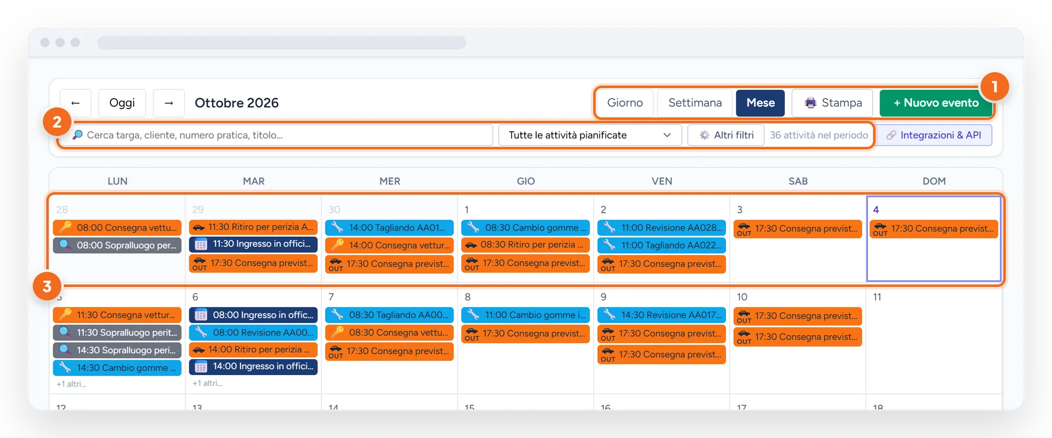Switch to the Settimana view
Image resolution: width=1052 pixels, height=438 pixels.
[695, 103]
